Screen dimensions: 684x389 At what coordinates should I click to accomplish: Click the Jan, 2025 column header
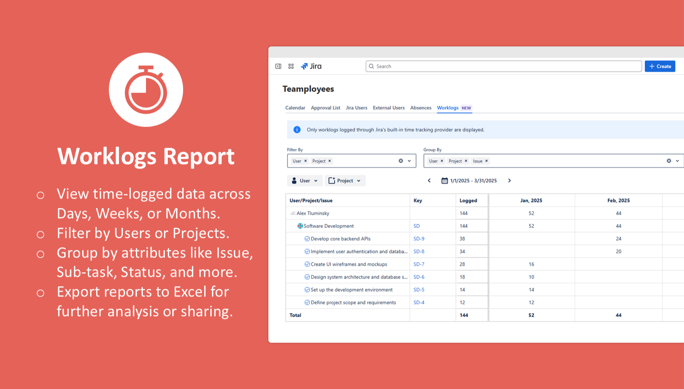[531, 201]
